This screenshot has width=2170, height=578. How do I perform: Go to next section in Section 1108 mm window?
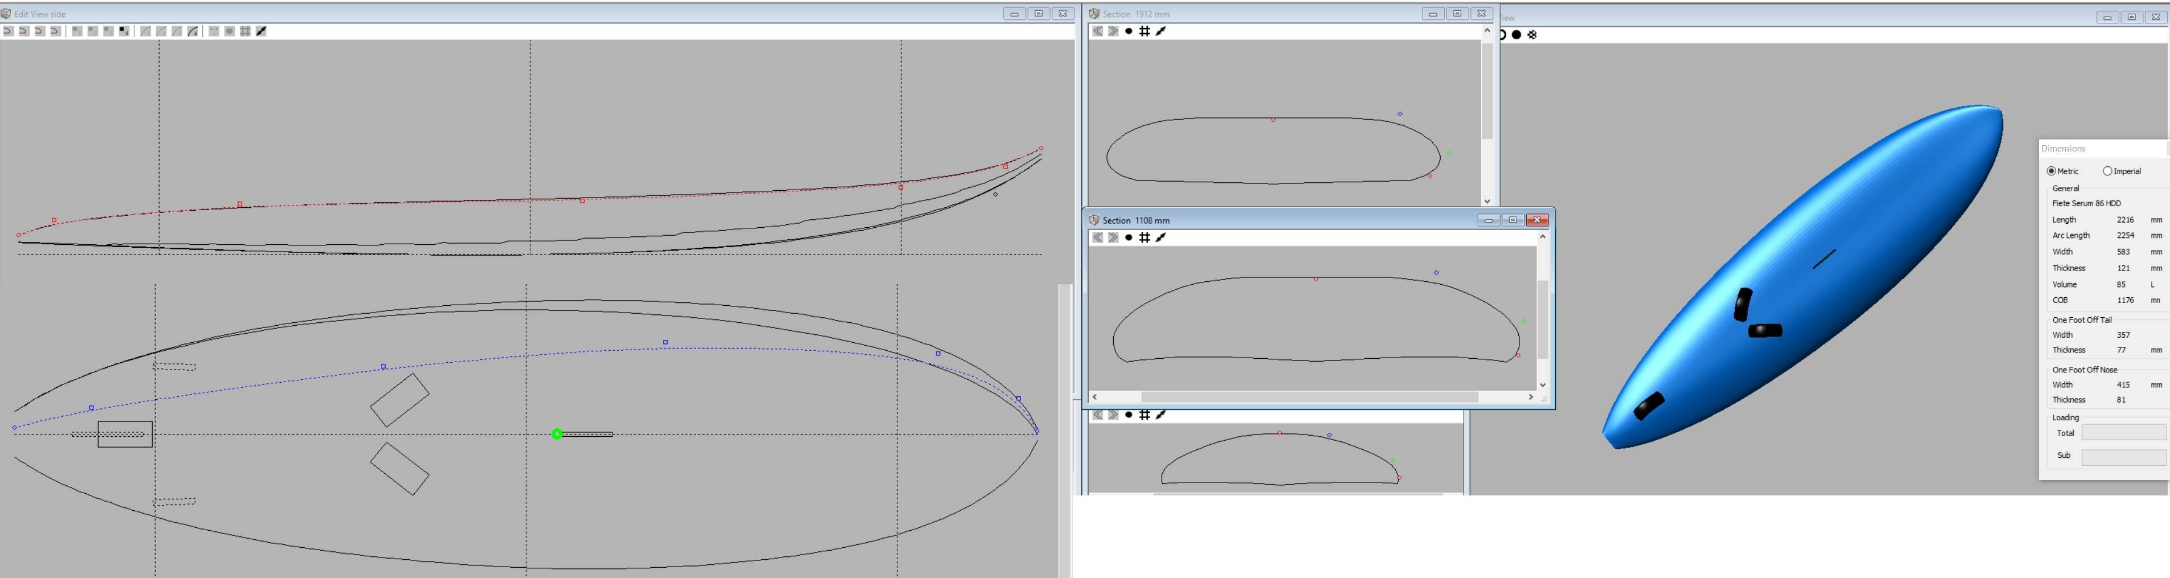tap(1113, 237)
